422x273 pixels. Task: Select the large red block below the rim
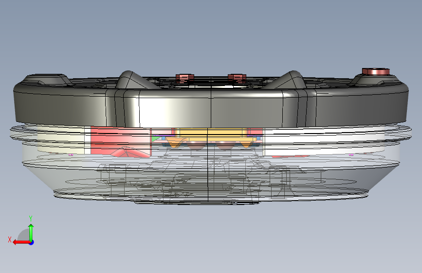pyautogui.click(x=121, y=141)
